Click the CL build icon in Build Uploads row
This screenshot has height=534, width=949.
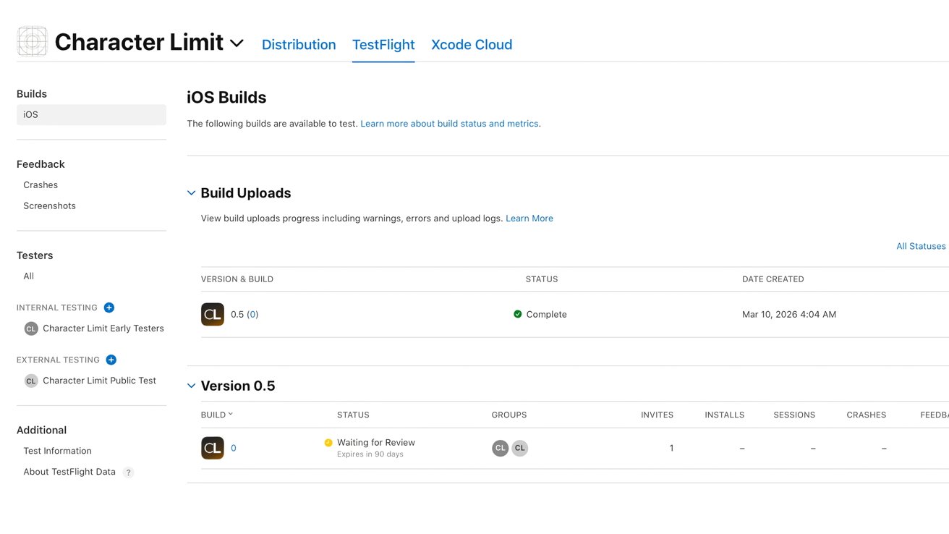212,314
